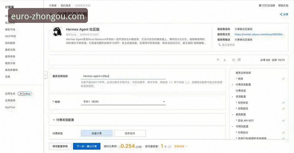The width and height of the screenshot is (294, 153).
Task: Open the 钉钉交流群 group icon
Action: pos(260,6)
